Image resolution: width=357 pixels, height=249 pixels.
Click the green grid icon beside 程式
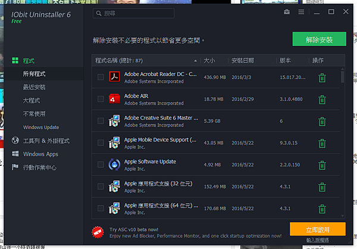(x=15, y=61)
